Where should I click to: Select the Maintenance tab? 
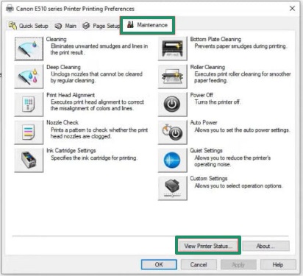click(147, 25)
